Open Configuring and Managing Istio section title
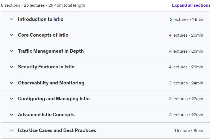Image resolution: width=210 pixels, height=140 pixels. (54, 99)
